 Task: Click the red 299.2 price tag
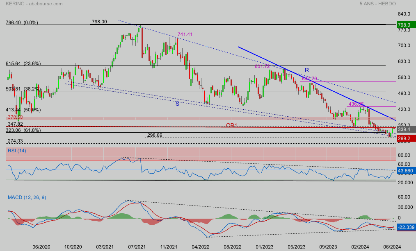click(x=406, y=138)
